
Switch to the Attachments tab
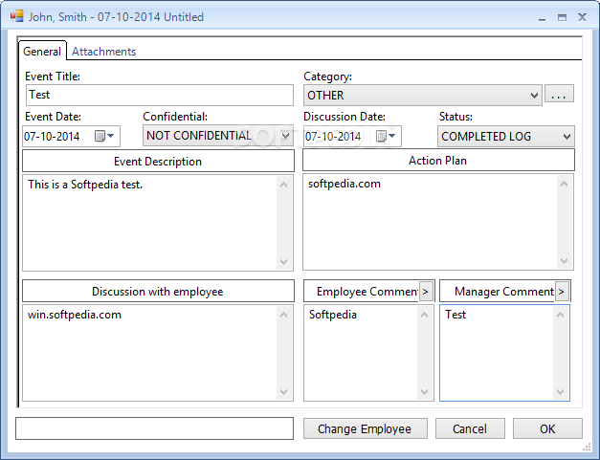103,52
